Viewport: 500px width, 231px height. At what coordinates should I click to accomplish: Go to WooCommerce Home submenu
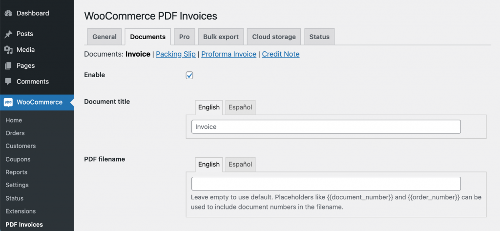(14, 120)
